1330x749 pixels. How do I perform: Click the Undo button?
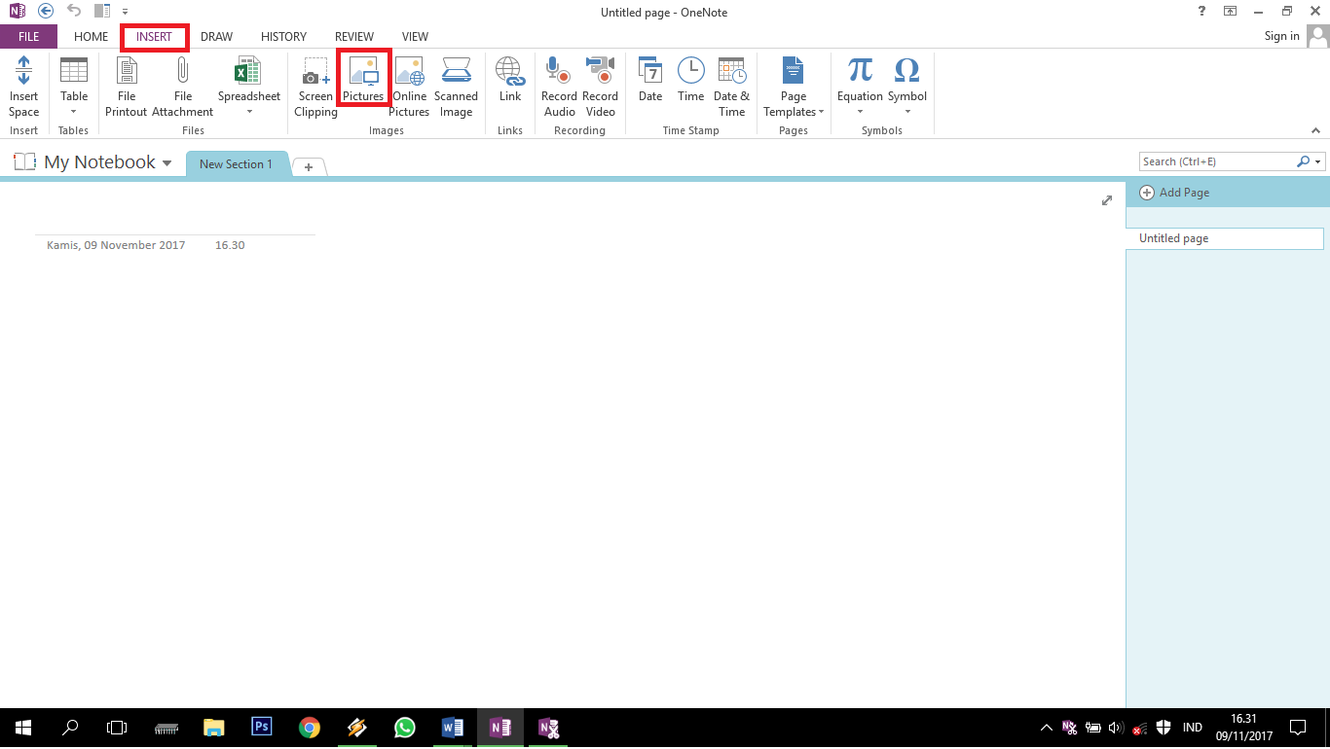[x=74, y=12]
